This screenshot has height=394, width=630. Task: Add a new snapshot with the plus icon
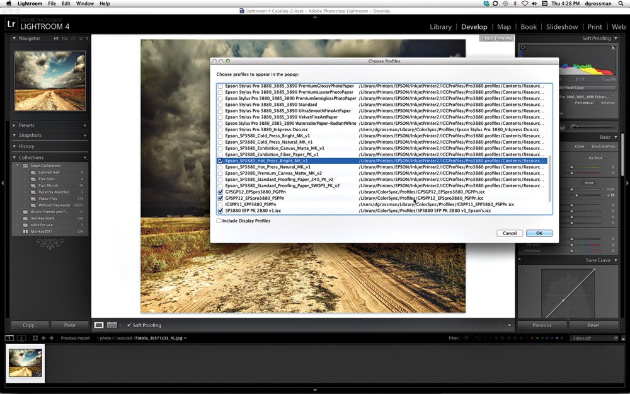coord(85,135)
